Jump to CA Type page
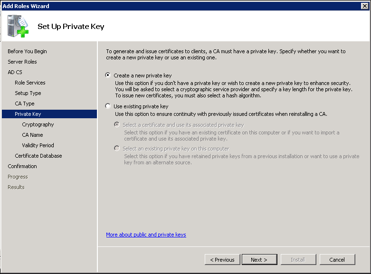 25,104
